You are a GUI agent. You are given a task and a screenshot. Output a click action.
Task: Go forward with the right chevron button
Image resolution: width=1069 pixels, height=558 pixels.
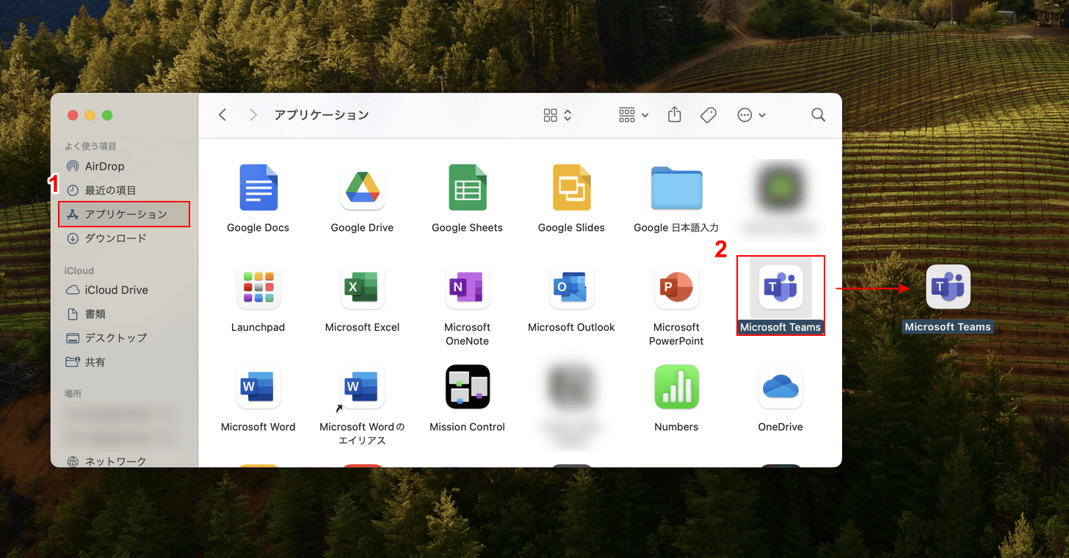coord(253,115)
